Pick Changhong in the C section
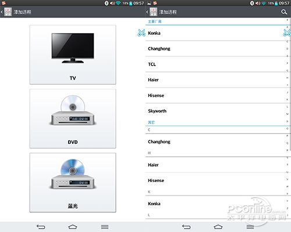291x232 pixels. [216, 142]
